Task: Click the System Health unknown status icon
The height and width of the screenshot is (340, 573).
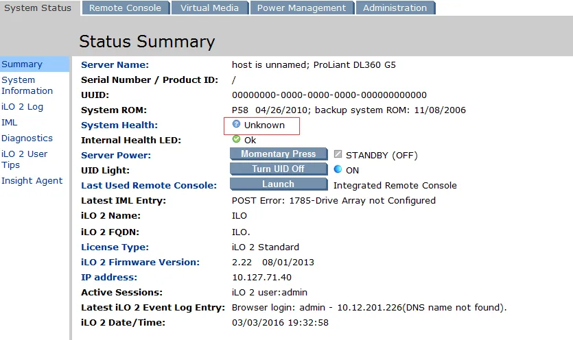Action: click(x=237, y=125)
